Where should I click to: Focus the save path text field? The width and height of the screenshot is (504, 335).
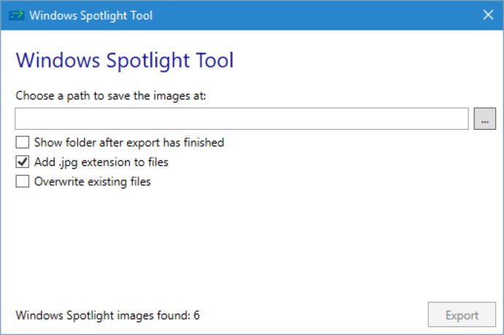click(241, 119)
